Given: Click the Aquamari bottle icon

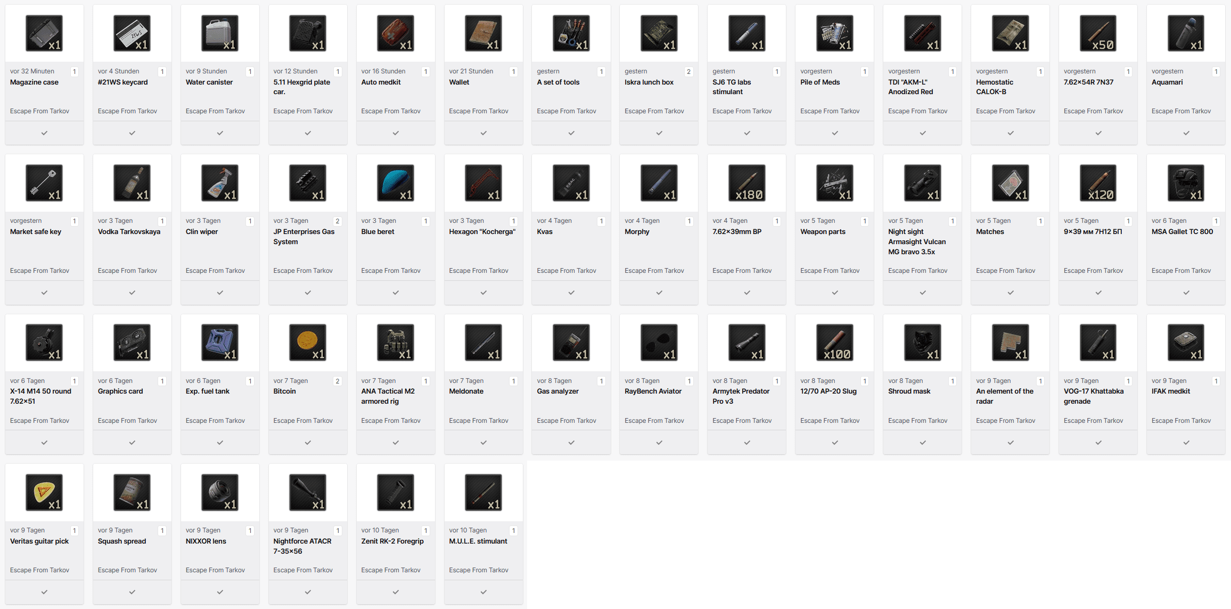Looking at the screenshot, I should 1186,33.
